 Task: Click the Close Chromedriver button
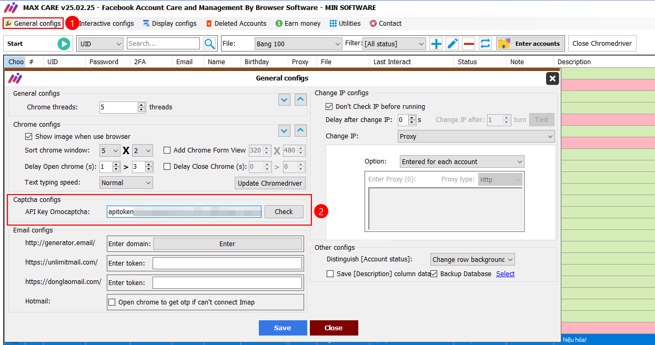pyautogui.click(x=602, y=44)
